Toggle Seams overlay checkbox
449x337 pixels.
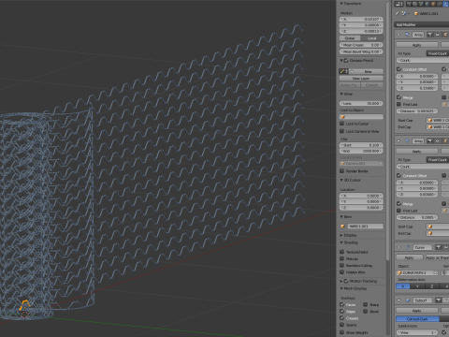pos(342,325)
